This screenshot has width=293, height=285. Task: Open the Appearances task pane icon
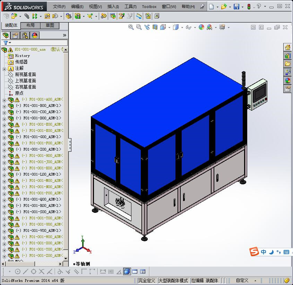pyautogui.click(x=287, y=81)
